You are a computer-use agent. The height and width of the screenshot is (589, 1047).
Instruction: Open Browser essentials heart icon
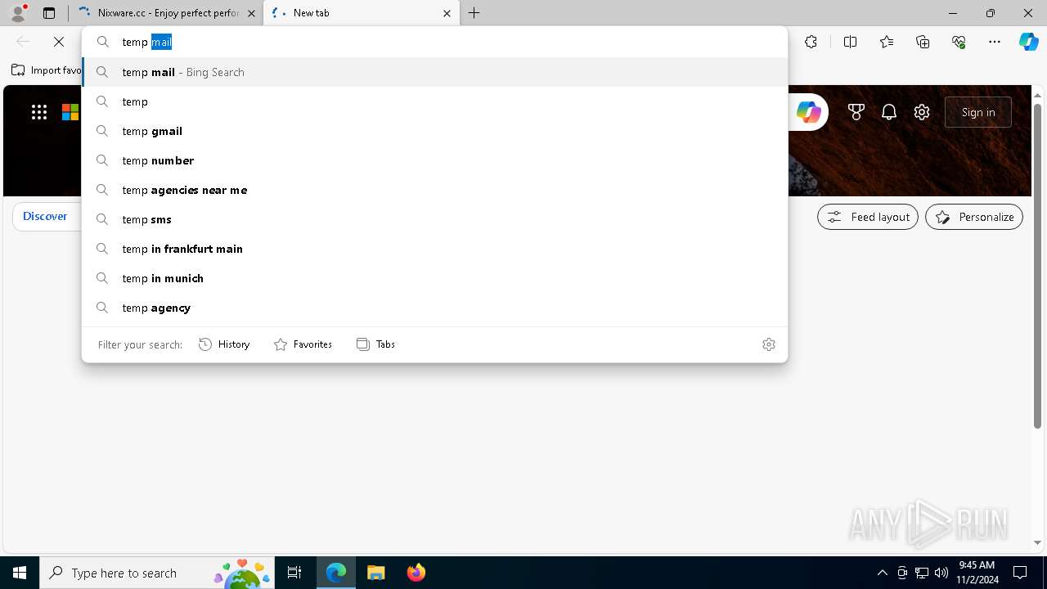[x=959, y=42]
